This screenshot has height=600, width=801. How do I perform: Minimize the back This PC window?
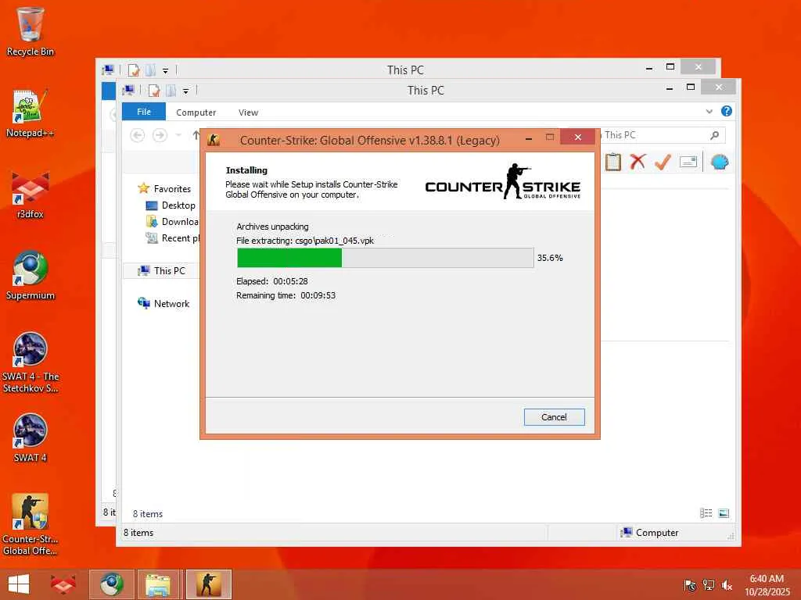click(x=648, y=67)
